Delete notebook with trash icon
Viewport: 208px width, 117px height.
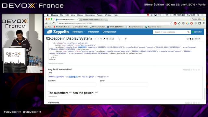pos(119,39)
